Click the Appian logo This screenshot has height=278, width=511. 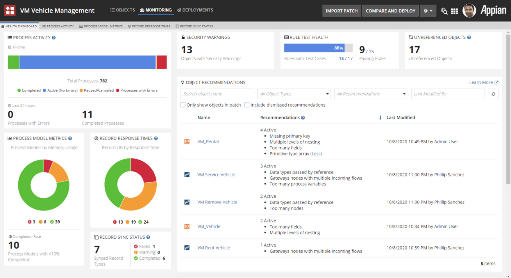(493, 10)
